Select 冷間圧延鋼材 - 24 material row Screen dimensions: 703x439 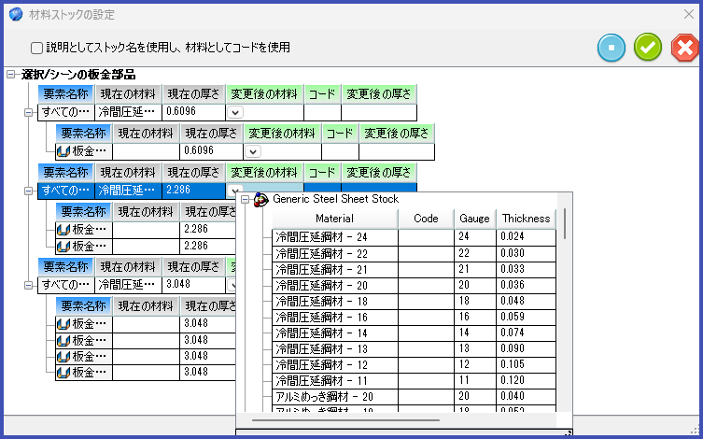coord(334,237)
